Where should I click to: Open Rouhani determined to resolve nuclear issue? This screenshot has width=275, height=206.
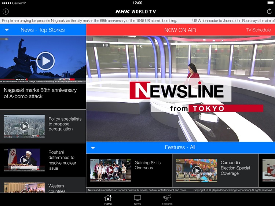[62, 160]
